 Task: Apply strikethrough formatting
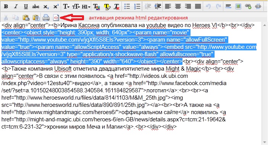click(x=36, y=6)
